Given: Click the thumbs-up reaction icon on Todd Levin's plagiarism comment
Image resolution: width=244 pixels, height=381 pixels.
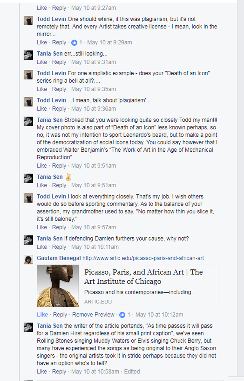Looking at the screenshot, I should point(74,43).
